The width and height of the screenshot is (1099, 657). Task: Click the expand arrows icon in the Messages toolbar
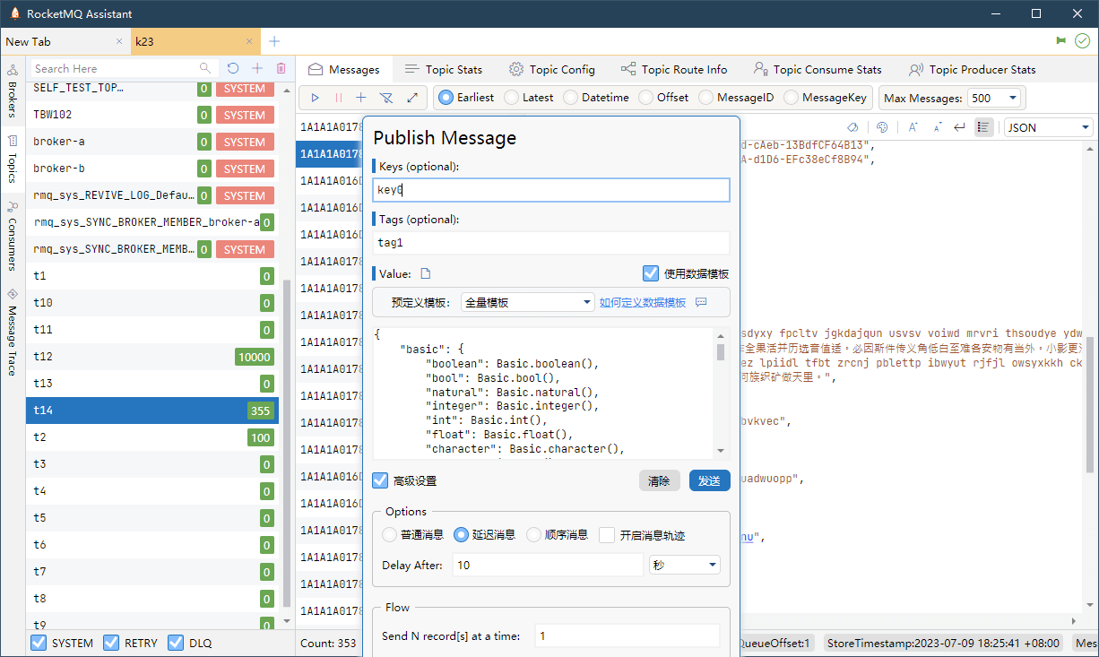pyautogui.click(x=411, y=98)
